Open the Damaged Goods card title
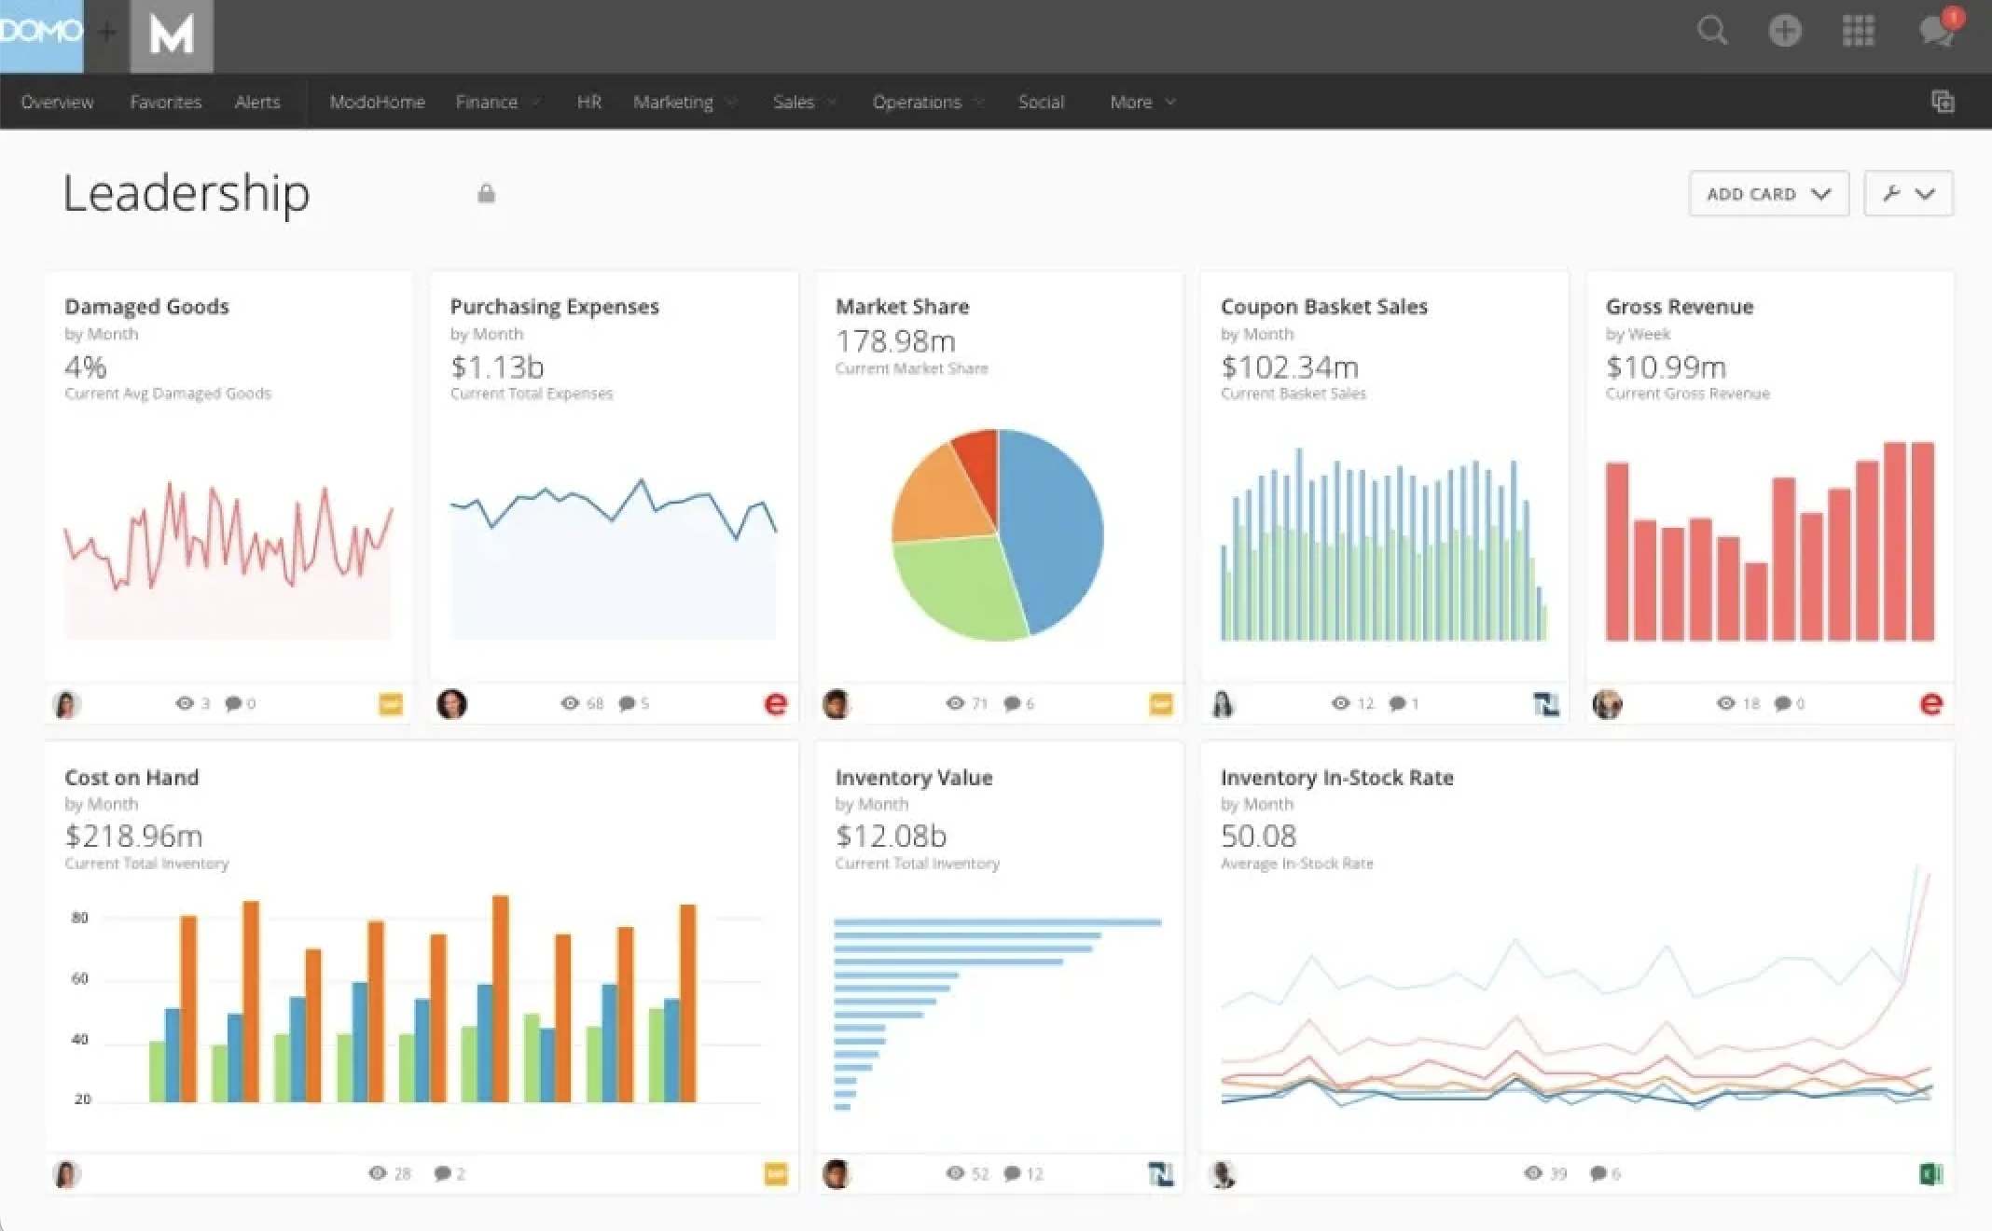1992x1231 pixels. pyautogui.click(x=146, y=307)
